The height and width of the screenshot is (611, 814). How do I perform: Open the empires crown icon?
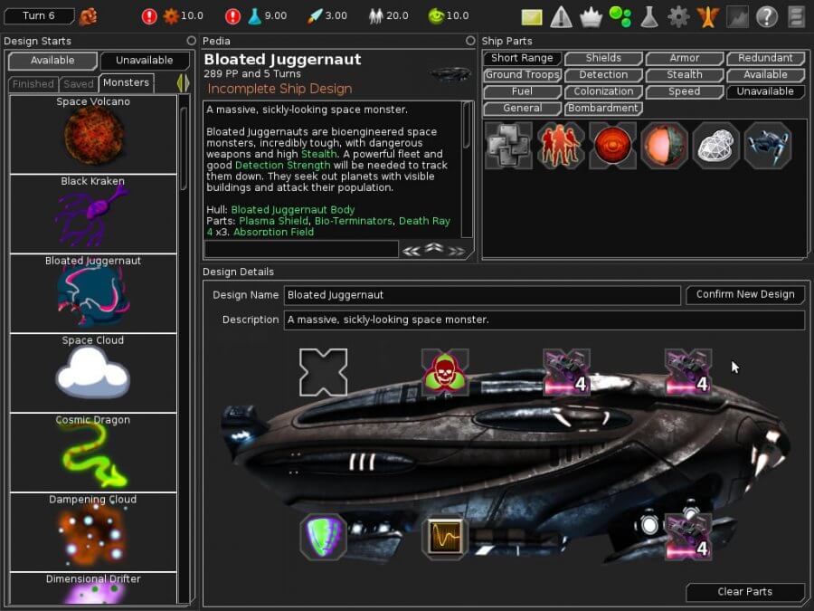[591, 17]
